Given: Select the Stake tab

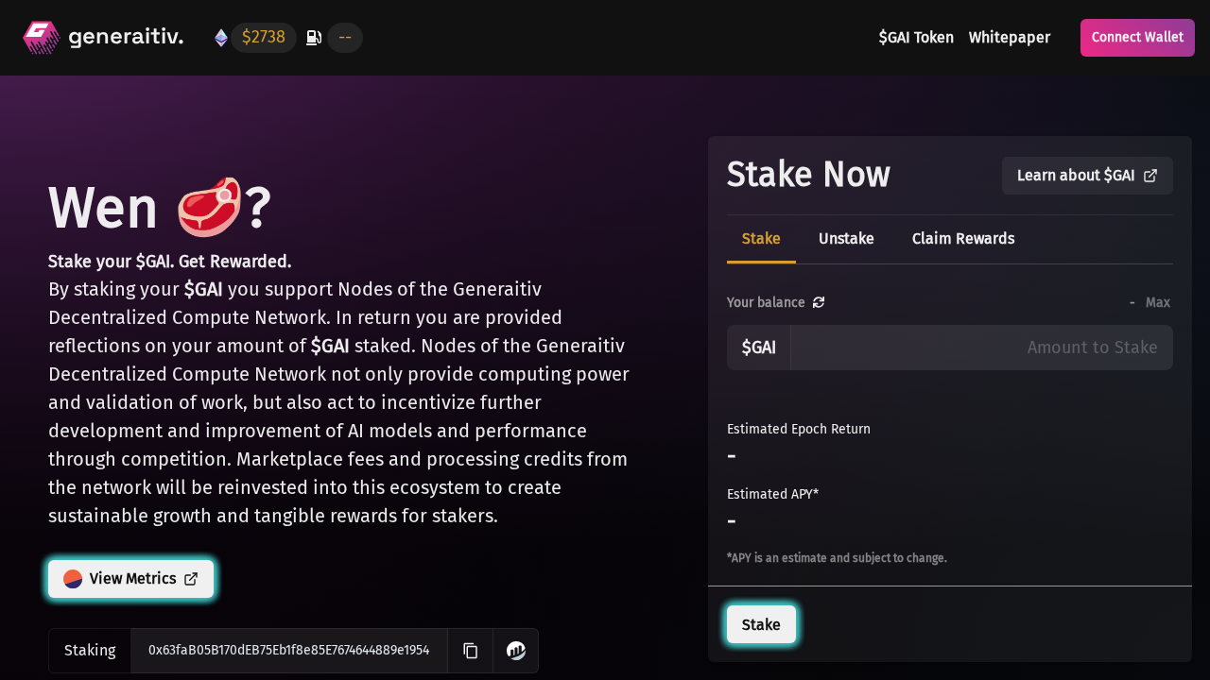Looking at the screenshot, I should click(x=761, y=239).
